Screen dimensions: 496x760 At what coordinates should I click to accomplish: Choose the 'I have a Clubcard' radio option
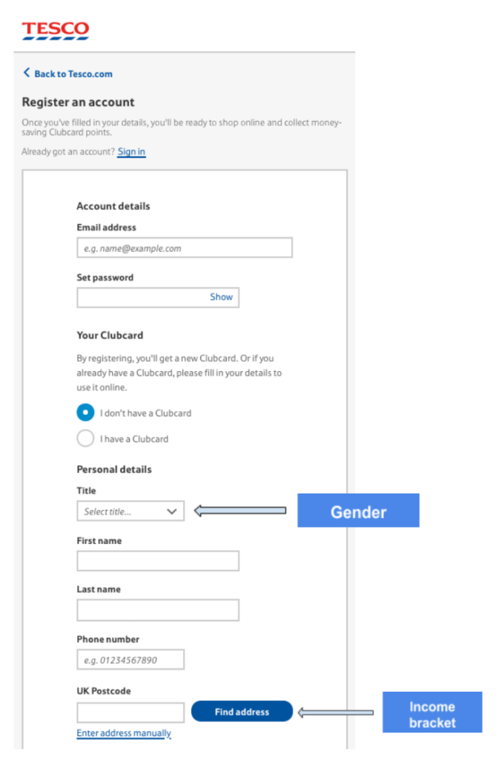(x=85, y=438)
